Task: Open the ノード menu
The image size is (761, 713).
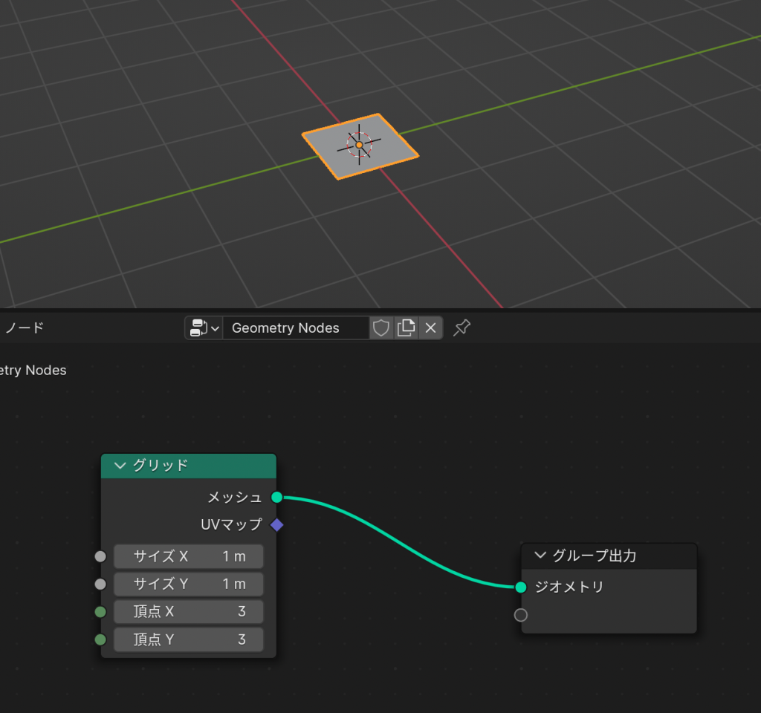Action: pyautogui.click(x=24, y=328)
